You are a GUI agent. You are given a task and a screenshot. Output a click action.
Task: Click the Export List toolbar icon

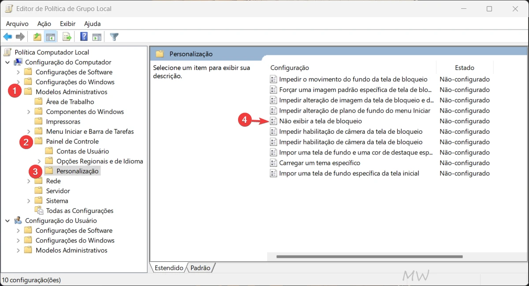point(67,37)
